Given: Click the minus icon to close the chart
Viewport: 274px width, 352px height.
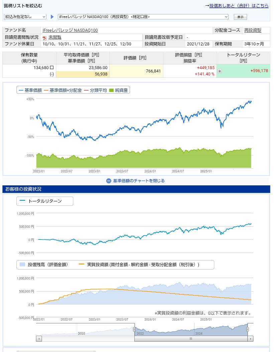Looking at the screenshot, I should point(109,181).
